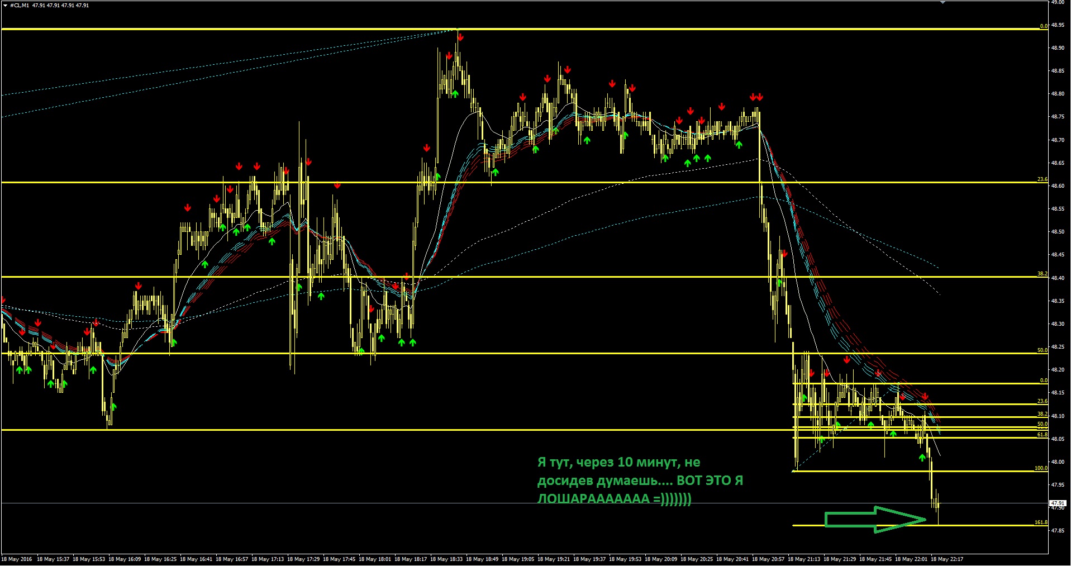Screen dimensions: 1071x566
Task: Click the 0.0 Fibonacci label near 48.15
Action: pyautogui.click(x=1044, y=380)
